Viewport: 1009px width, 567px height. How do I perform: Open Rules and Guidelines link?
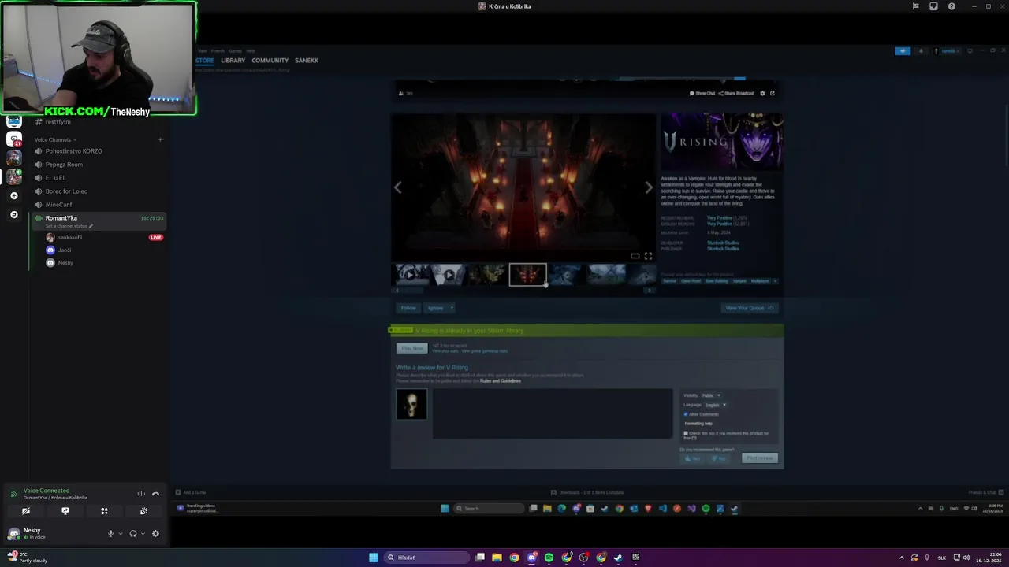[501, 381]
